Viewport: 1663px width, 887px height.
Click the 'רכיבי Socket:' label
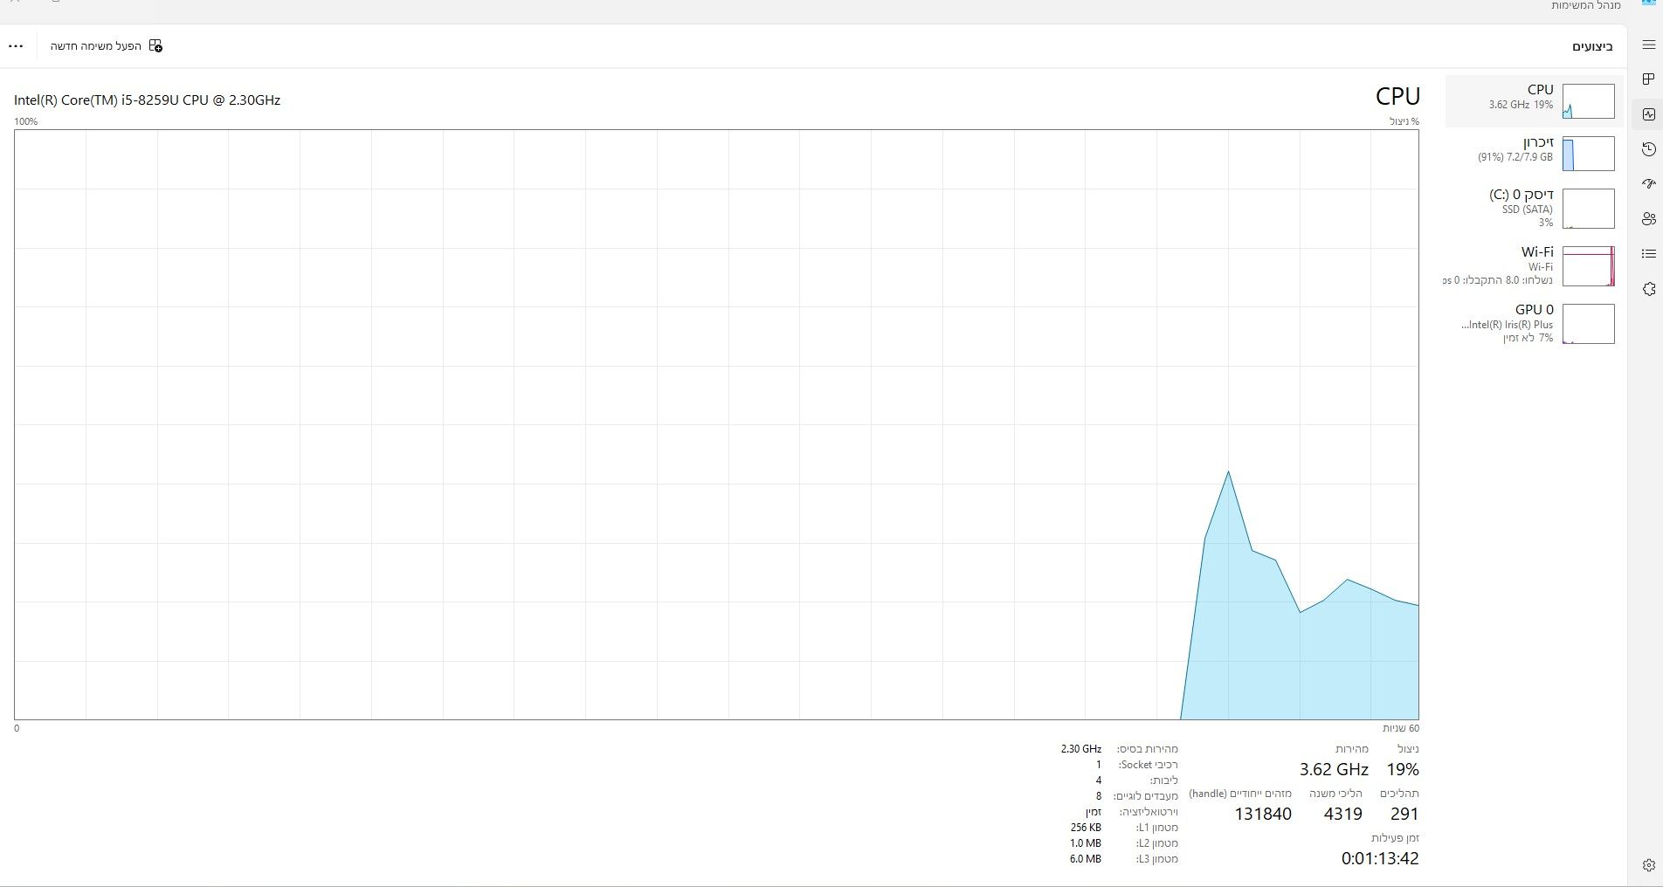(1149, 765)
